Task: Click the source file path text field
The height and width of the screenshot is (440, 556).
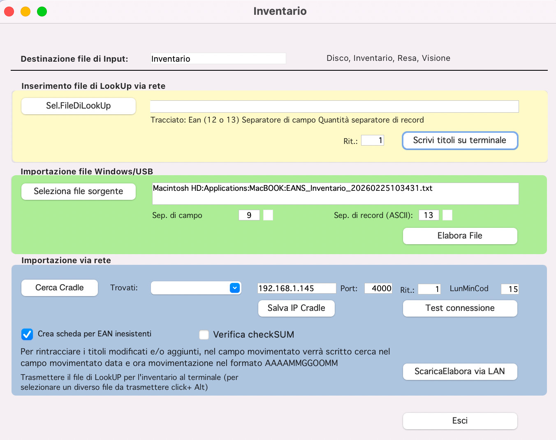Action: 335,194
